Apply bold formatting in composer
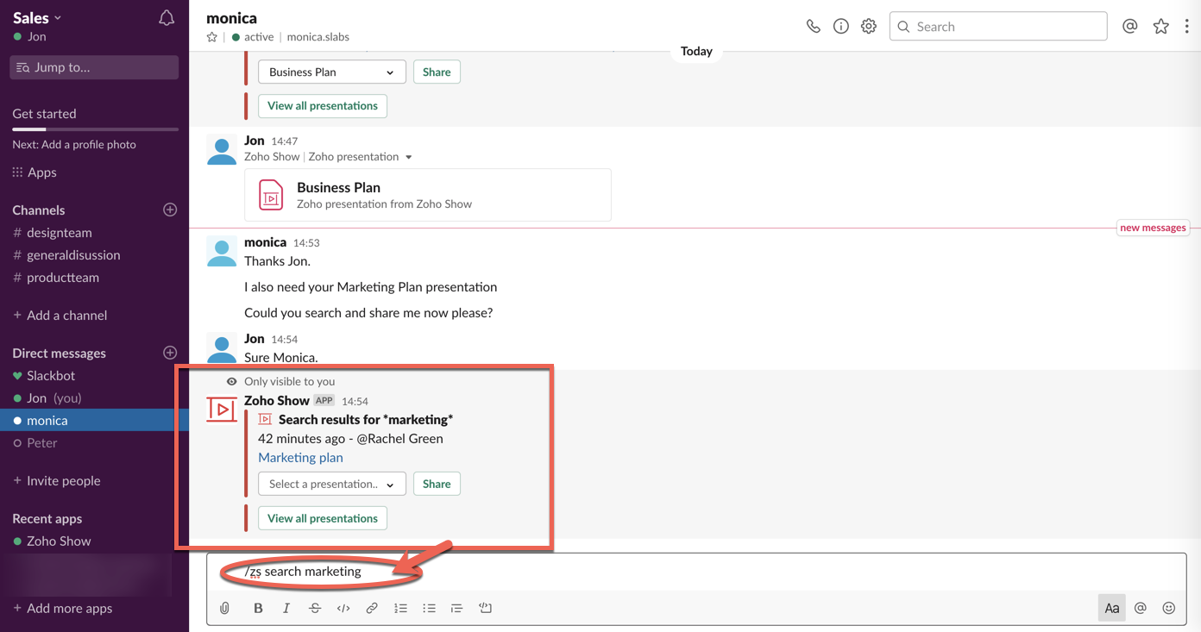 click(258, 608)
